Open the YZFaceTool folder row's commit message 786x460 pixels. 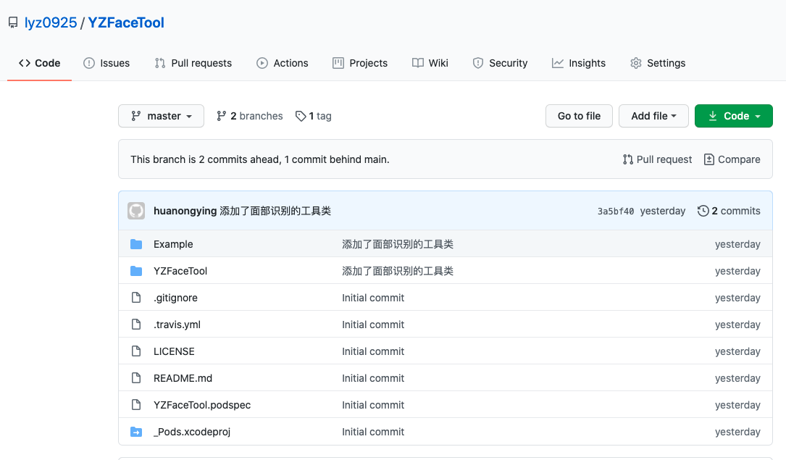[398, 271]
